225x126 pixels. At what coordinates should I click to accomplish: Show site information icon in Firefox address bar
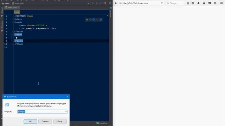point(121,3)
